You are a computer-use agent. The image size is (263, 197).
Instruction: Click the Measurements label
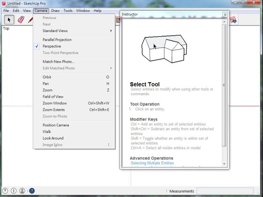[x=182, y=191]
